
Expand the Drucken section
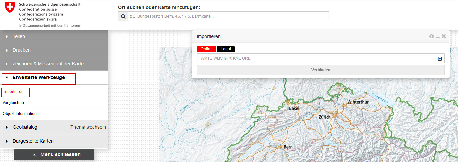[21, 50]
